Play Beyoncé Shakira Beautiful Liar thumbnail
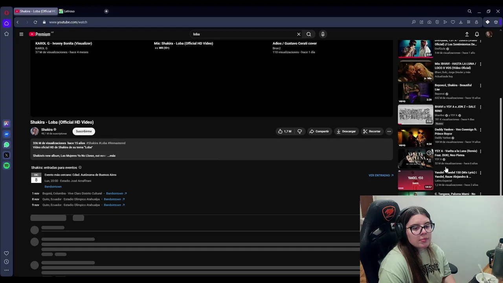 tap(415, 92)
